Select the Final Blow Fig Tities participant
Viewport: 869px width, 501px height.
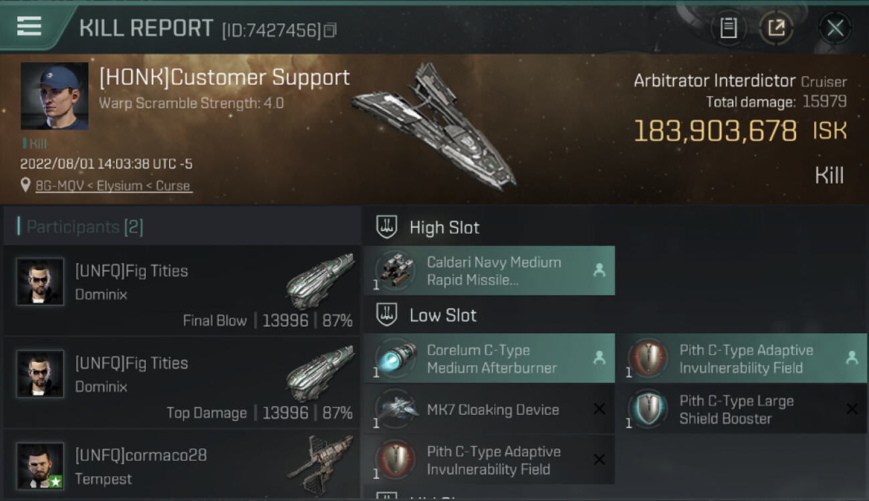coord(182,291)
